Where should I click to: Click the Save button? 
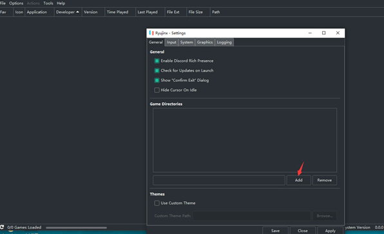(275, 231)
